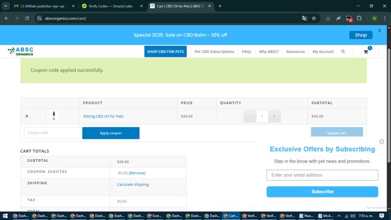Show hidden system tray icons

tap(339, 216)
